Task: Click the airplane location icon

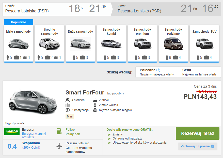Action: pyautogui.click(x=59, y=146)
